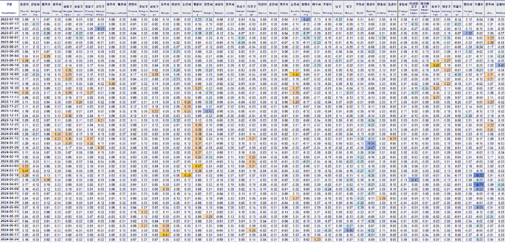Select the 2023-08-28 date row label
Screen dimensions: 505x243
(x=9, y=51)
